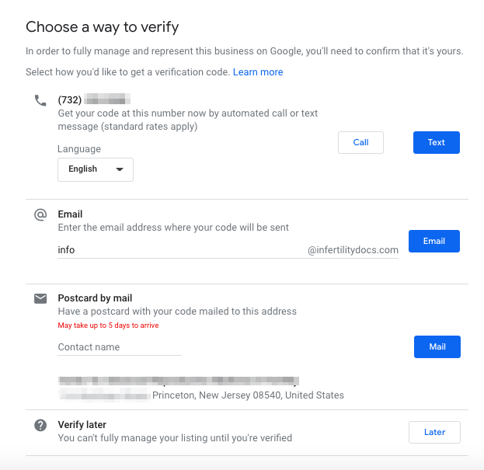The width and height of the screenshot is (484, 470).
Task: Click the (732) phone number text
Action: 93,99
